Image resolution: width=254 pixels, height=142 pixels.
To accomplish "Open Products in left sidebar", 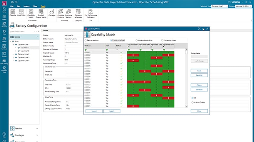I will [4, 25].
